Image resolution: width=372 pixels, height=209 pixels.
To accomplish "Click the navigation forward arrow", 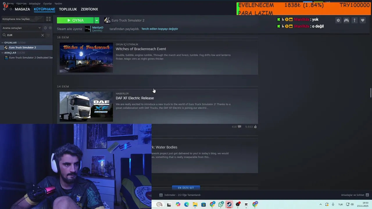I will coord(10,9).
